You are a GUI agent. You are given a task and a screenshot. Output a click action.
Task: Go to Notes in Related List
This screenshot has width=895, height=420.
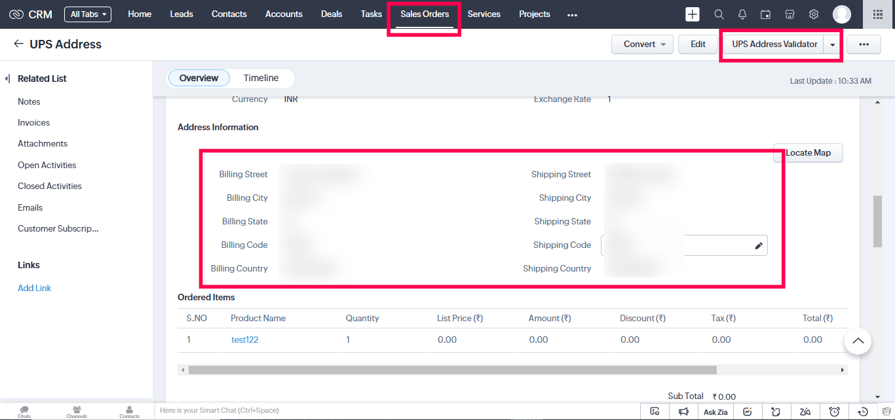point(29,101)
